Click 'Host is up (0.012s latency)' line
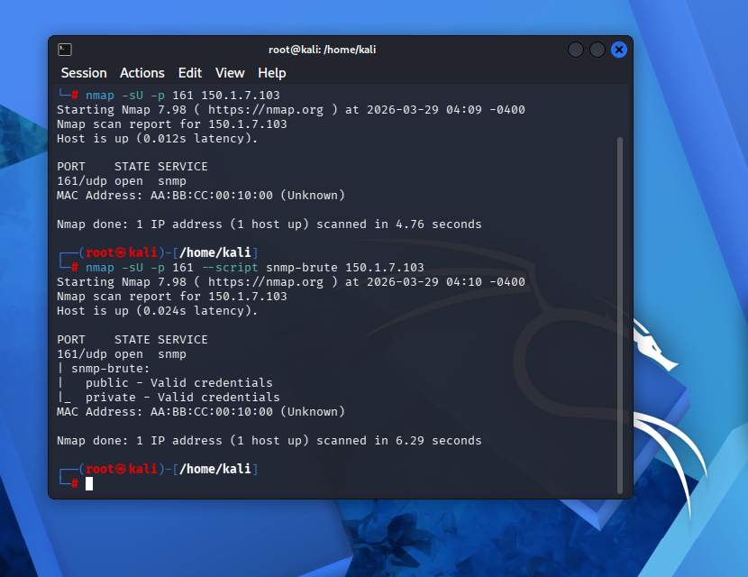This screenshot has width=748, height=577. [x=158, y=139]
